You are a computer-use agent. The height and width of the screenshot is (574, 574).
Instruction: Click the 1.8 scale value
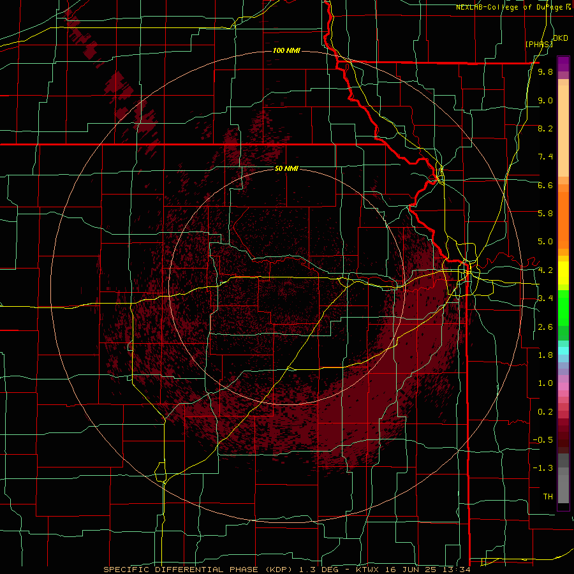coord(545,355)
